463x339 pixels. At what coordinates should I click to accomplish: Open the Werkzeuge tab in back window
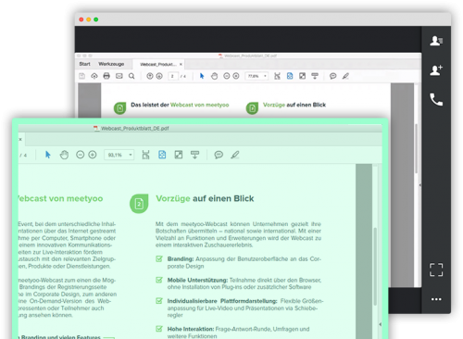coord(111,64)
